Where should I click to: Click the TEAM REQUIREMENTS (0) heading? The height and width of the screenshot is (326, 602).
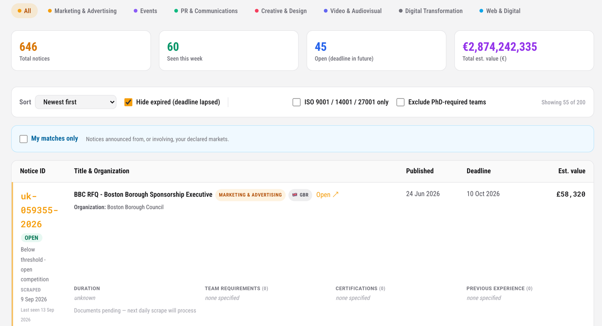point(236,288)
